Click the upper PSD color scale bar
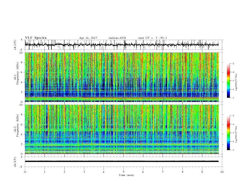 point(229,81)
